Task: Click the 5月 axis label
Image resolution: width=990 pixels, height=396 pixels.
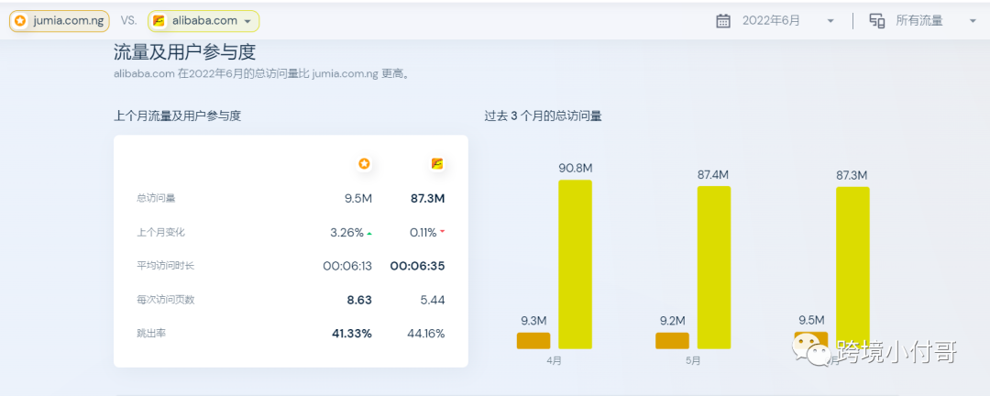Action: (693, 361)
